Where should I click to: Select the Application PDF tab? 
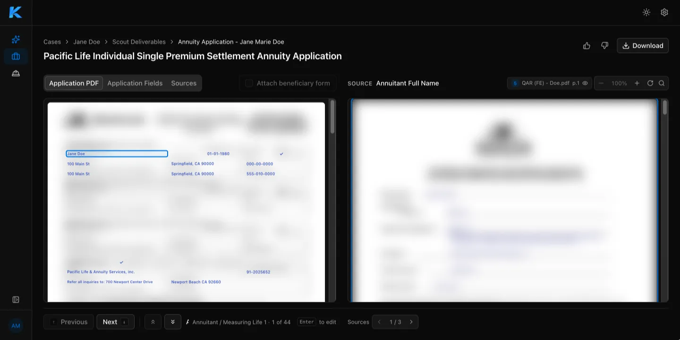(x=74, y=83)
